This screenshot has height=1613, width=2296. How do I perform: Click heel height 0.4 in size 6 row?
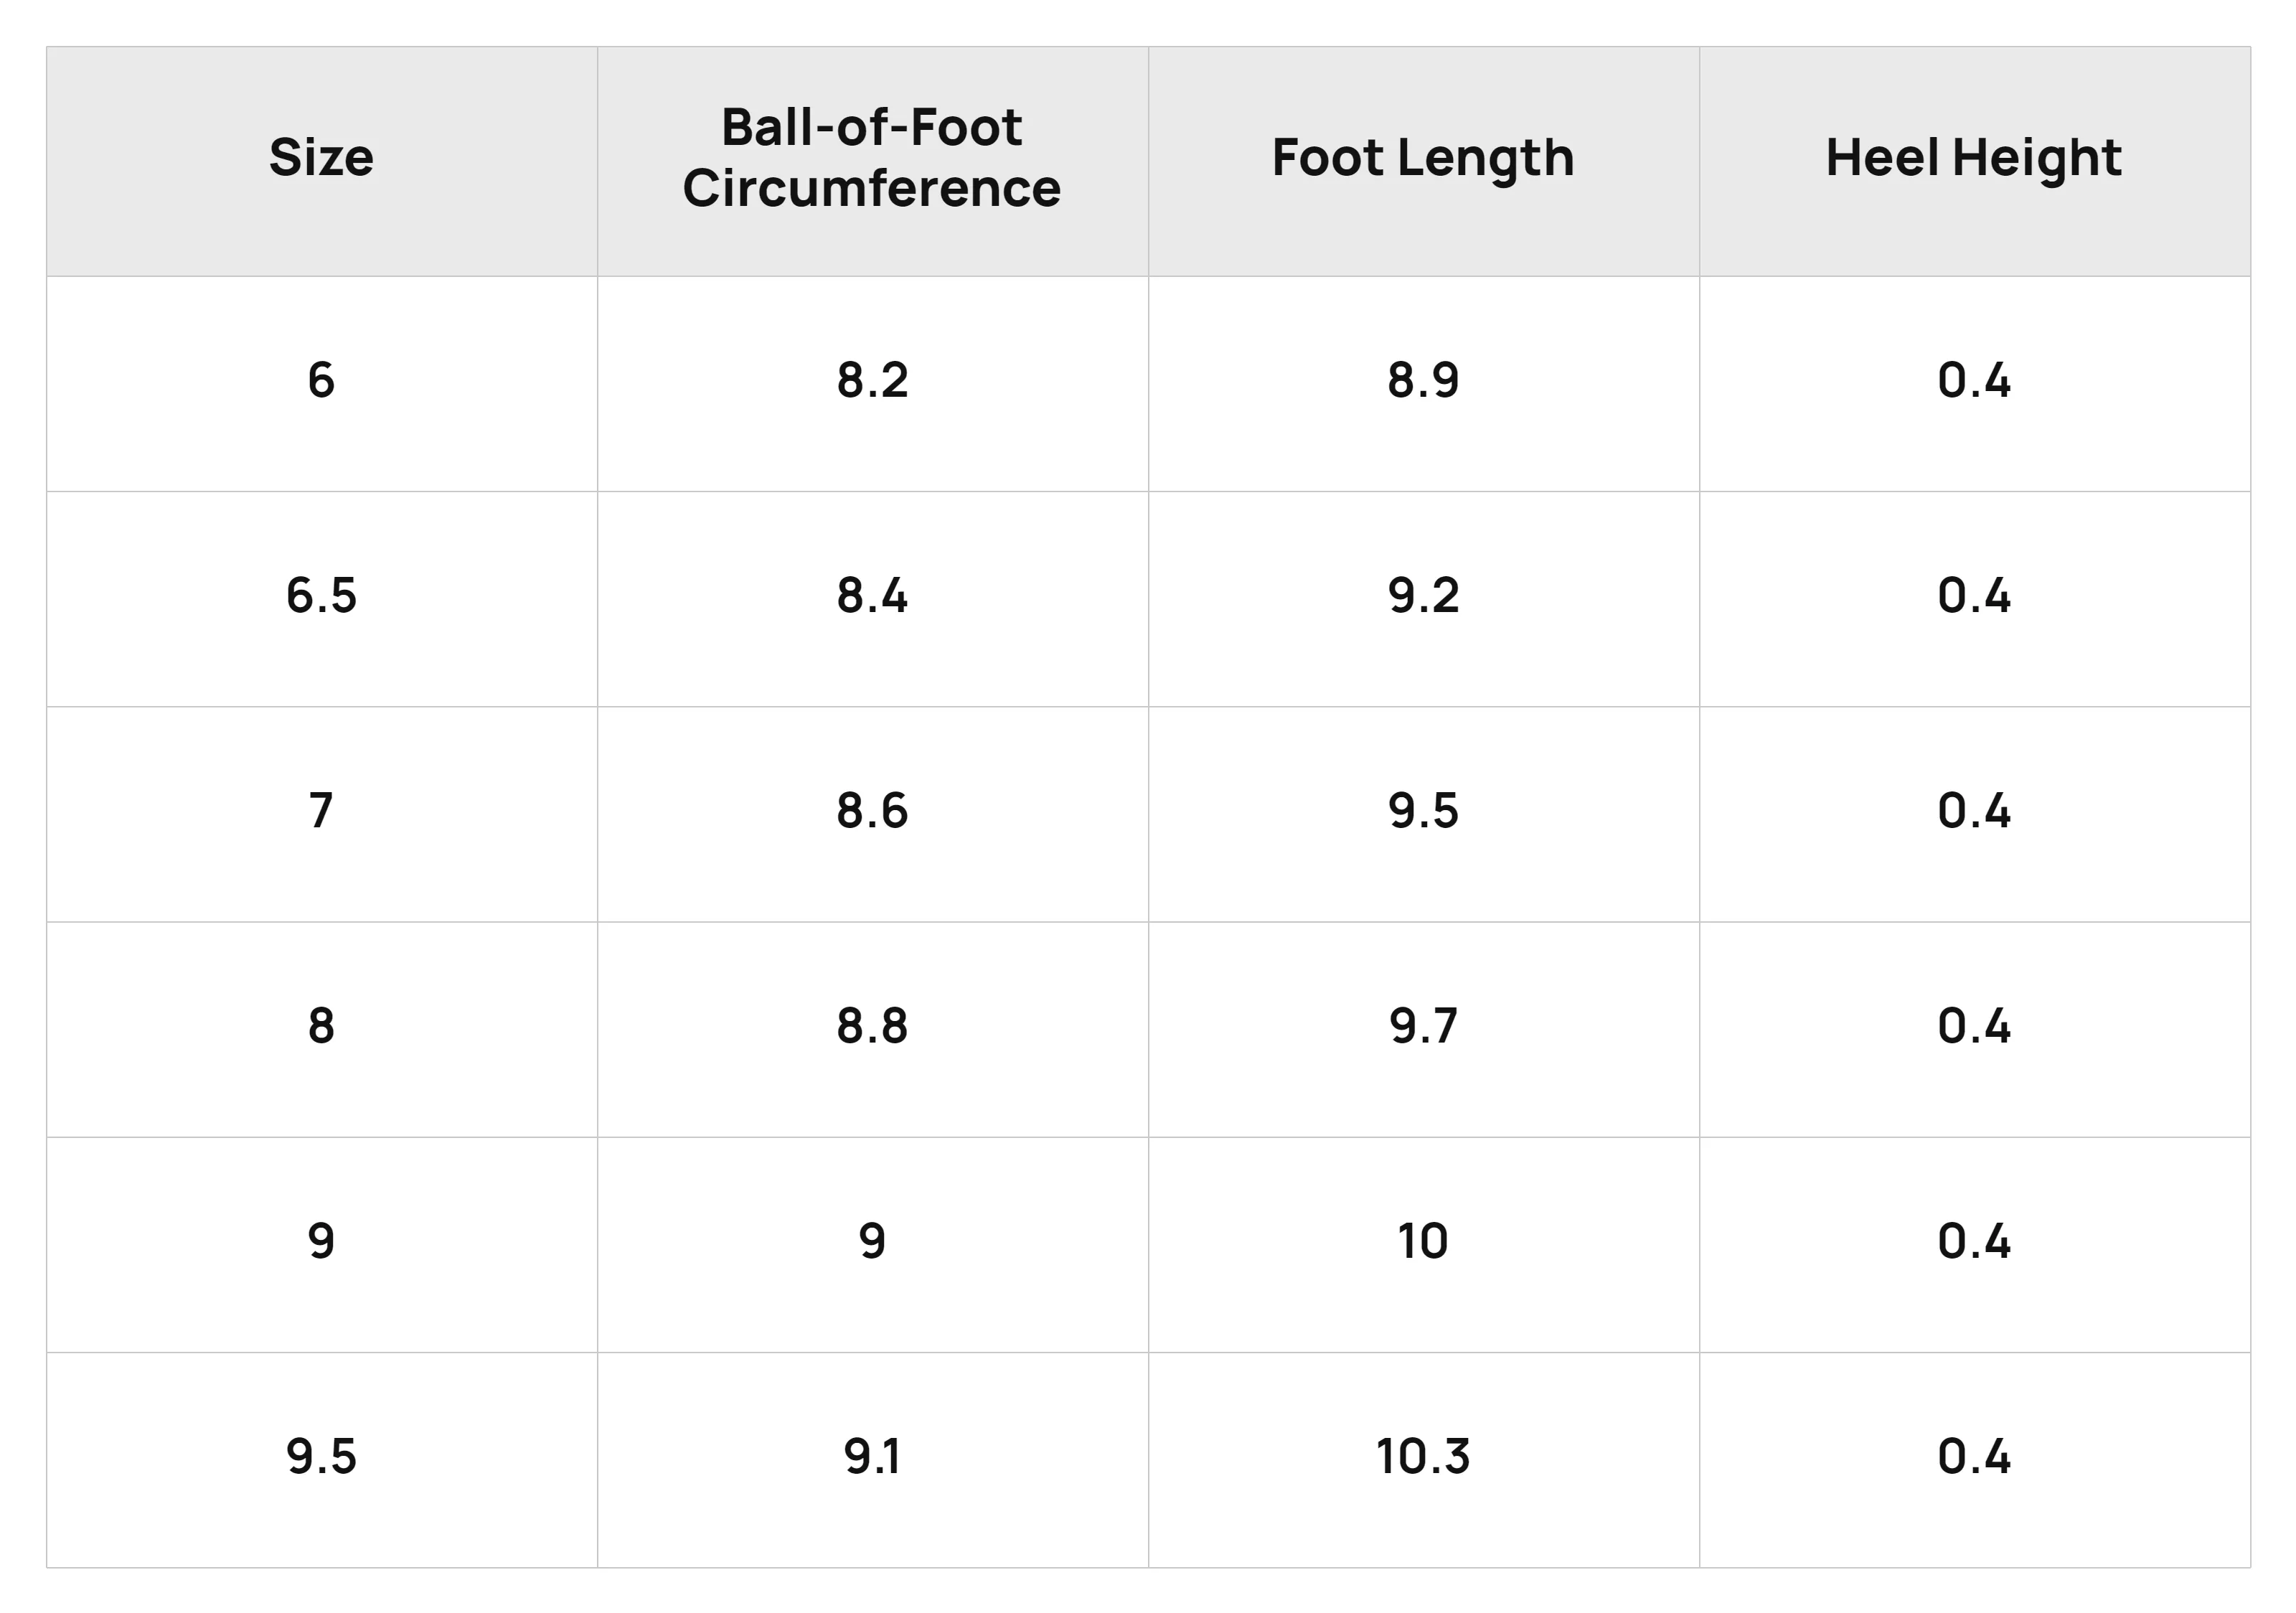point(1974,381)
